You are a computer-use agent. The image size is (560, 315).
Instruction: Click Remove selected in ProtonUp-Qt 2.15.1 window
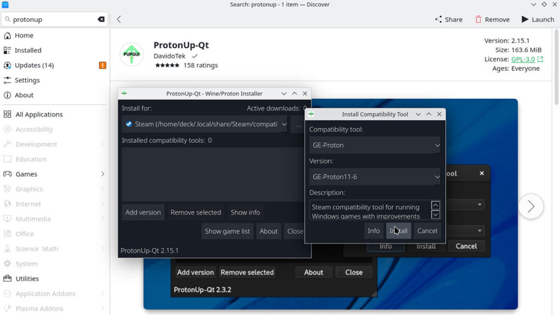click(x=196, y=213)
